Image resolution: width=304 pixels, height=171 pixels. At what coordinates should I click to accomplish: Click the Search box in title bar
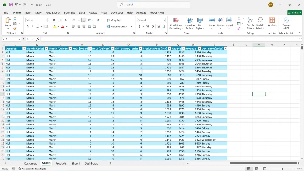[154, 5]
